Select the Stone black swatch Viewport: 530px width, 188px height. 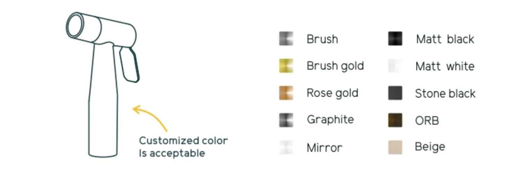395,93
